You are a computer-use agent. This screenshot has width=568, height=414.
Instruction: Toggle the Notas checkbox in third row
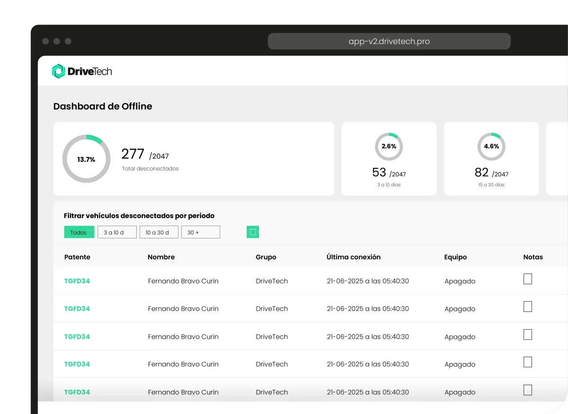coord(527,335)
